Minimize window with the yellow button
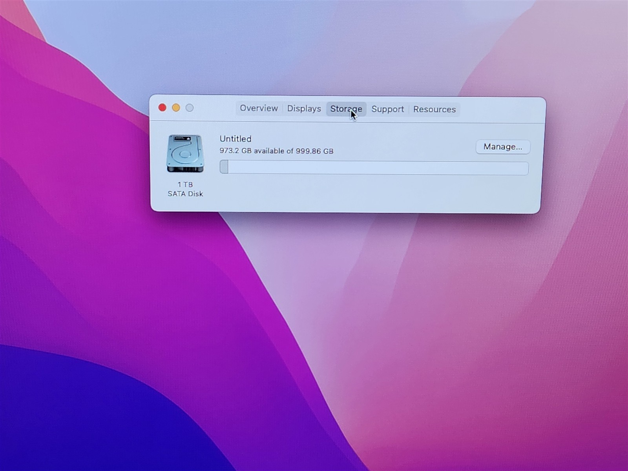Image resolution: width=628 pixels, height=471 pixels. click(x=176, y=108)
